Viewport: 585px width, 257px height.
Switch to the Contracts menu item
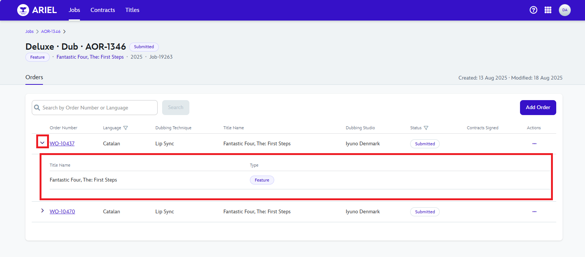pyautogui.click(x=102, y=10)
